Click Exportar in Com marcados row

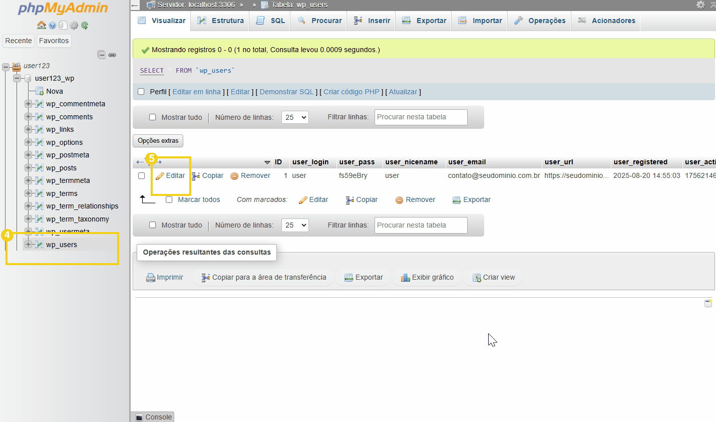[x=471, y=199]
